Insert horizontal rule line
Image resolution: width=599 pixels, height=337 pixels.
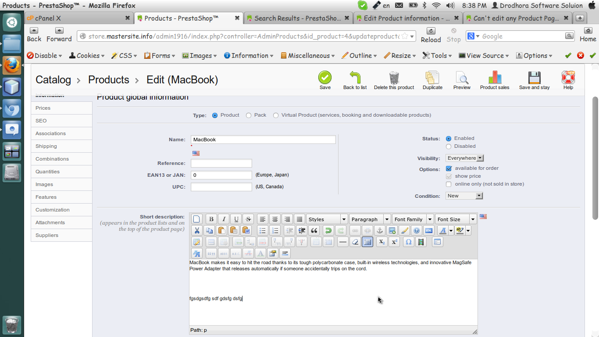pyautogui.click(x=343, y=242)
